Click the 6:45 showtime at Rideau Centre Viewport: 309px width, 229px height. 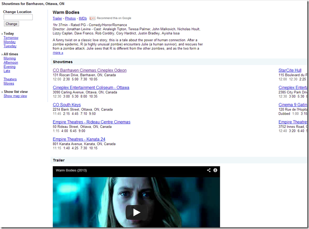tap(73, 131)
